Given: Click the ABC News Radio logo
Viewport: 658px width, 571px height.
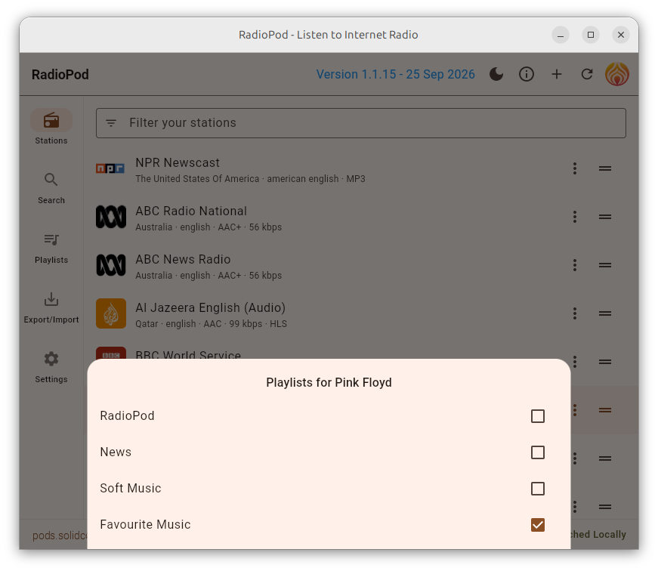Looking at the screenshot, I should point(111,265).
